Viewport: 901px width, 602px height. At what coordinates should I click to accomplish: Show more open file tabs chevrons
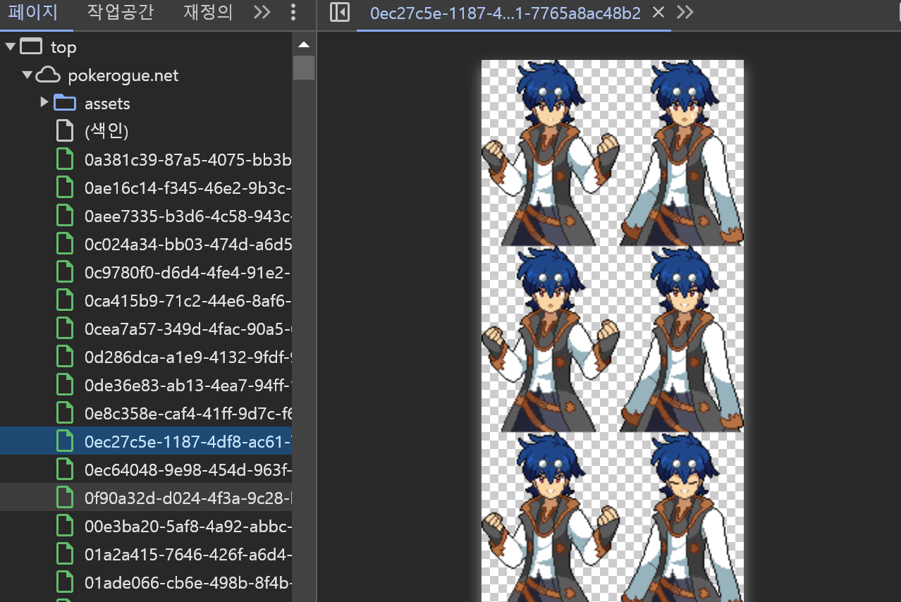point(685,13)
